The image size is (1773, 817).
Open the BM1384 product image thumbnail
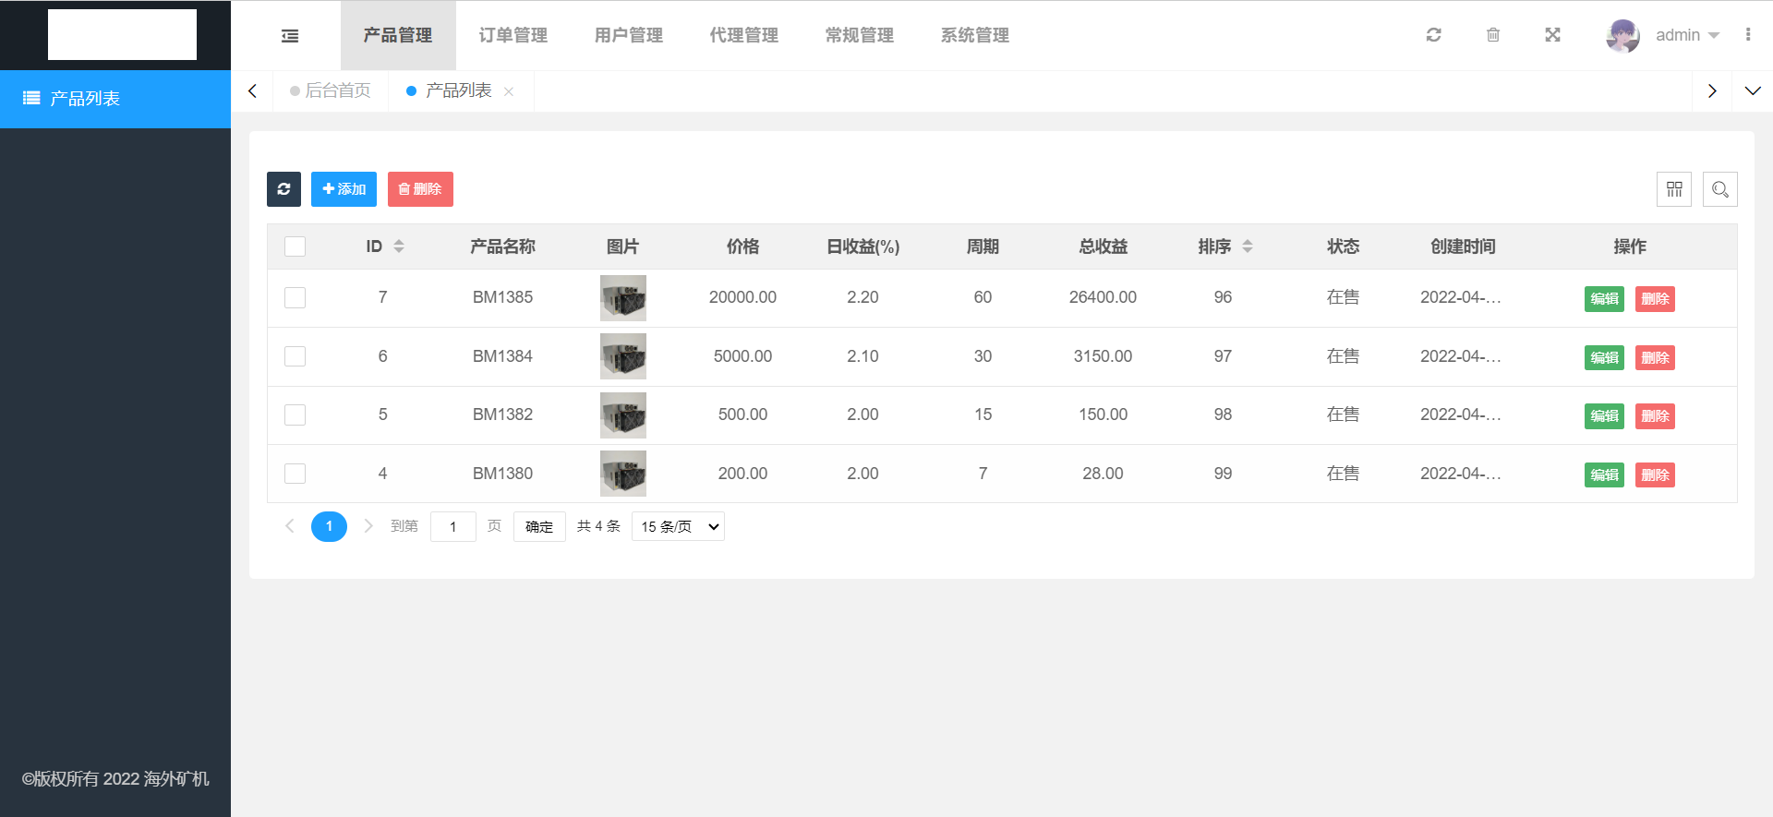click(x=623, y=356)
